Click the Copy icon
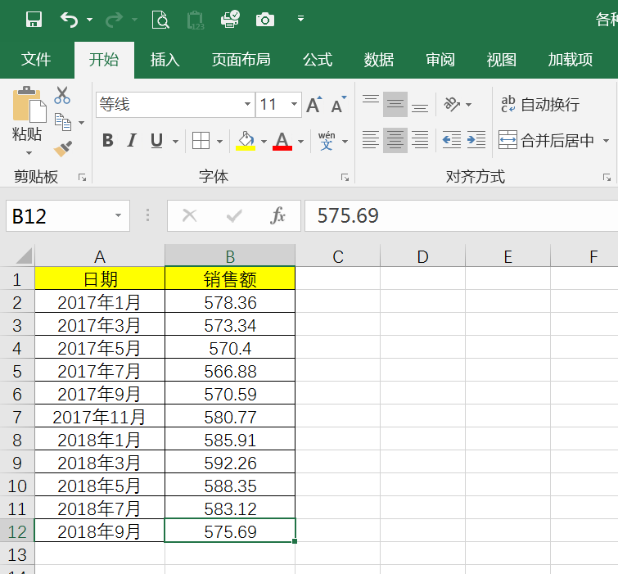Screen dimensions: 618x574 coord(63,121)
